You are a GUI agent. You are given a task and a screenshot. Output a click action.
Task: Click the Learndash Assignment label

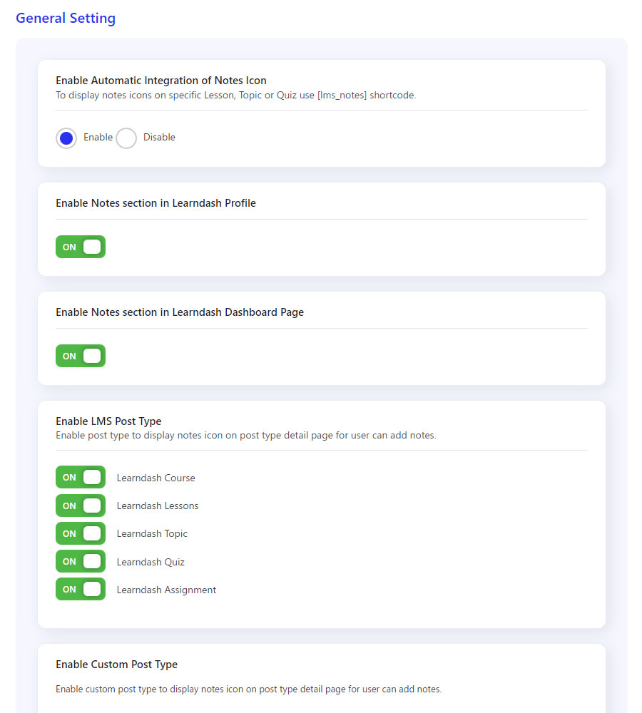pos(166,590)
